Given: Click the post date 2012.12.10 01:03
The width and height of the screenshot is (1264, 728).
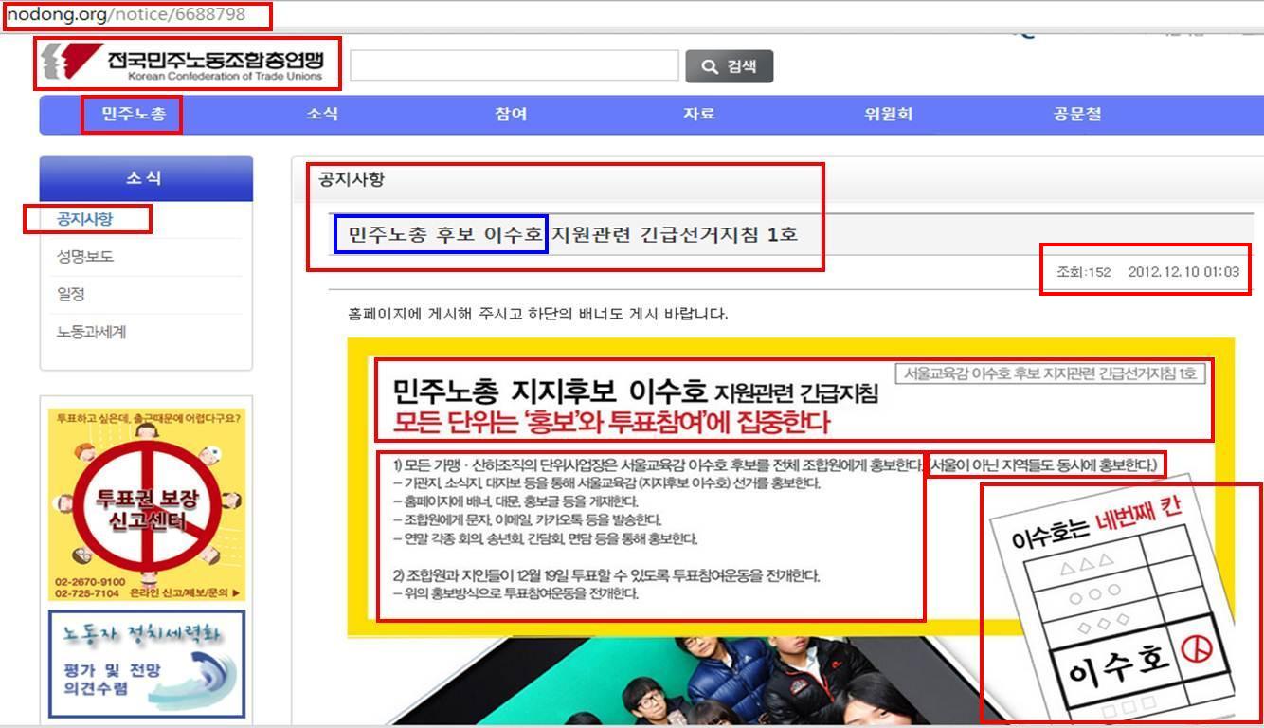Looking at the screenshot, I should click(x=1183, y=272).
